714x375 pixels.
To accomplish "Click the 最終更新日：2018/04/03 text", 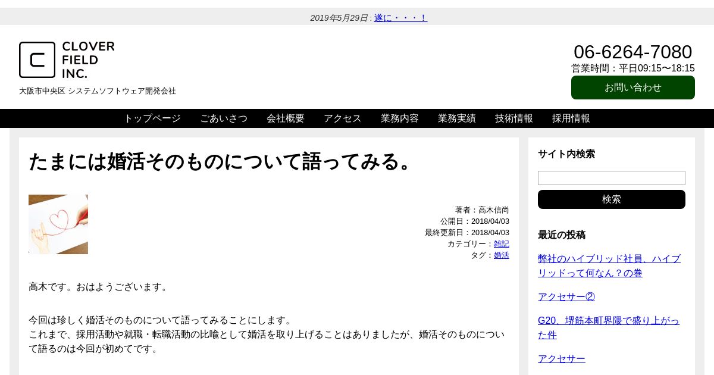I will (x=467, y=233).
